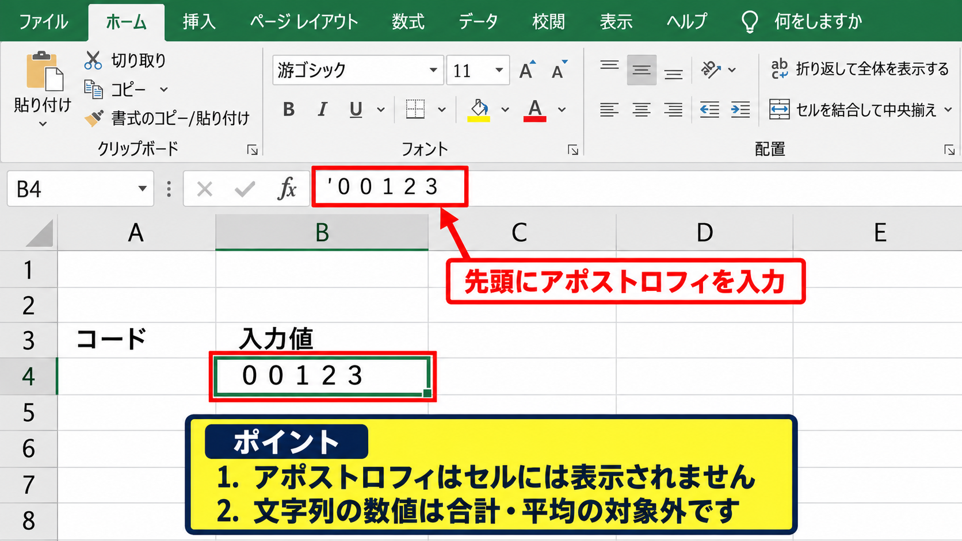Toggle middle vertical alignment

click(x=642, y=70)
